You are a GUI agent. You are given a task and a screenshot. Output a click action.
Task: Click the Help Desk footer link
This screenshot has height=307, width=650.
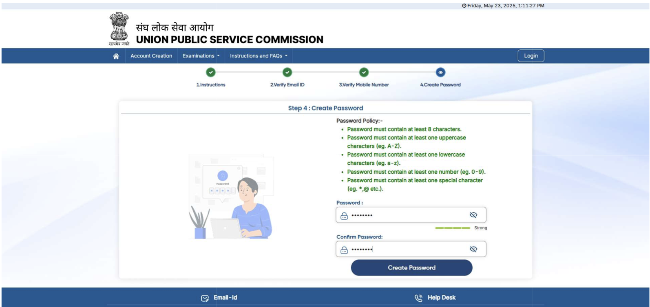pyautogui.click(x=441, y=298)
